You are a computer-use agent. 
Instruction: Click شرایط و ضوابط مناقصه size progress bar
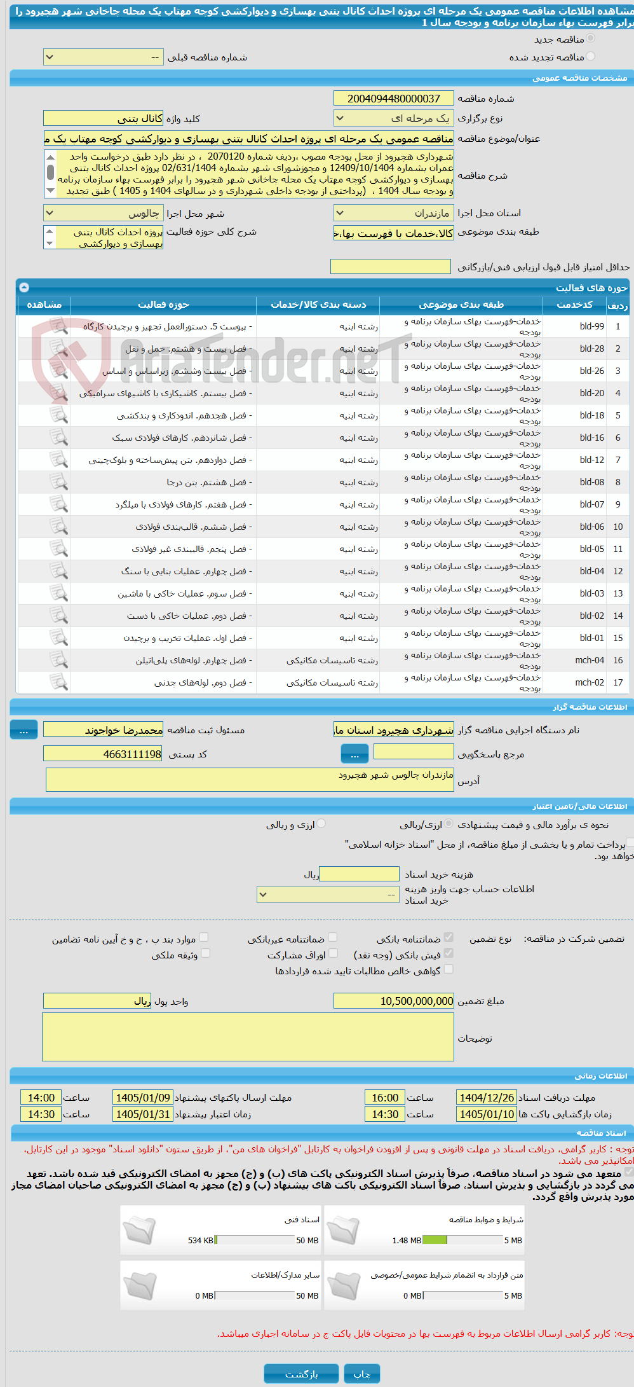(463, 1239)
